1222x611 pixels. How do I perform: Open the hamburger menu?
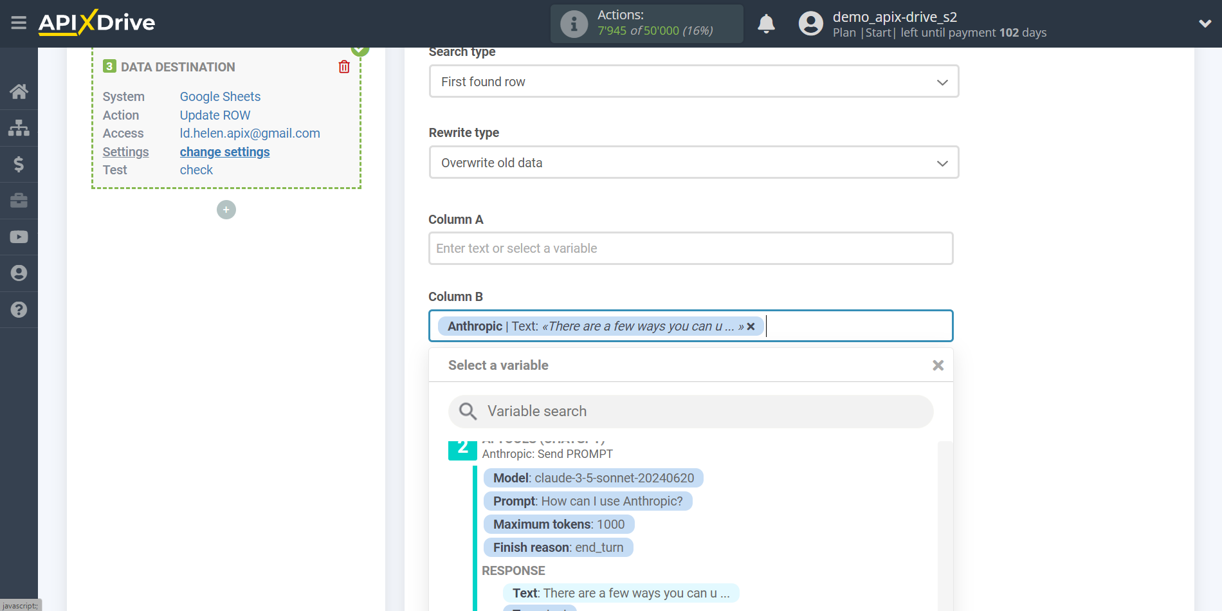click(19, 23)
